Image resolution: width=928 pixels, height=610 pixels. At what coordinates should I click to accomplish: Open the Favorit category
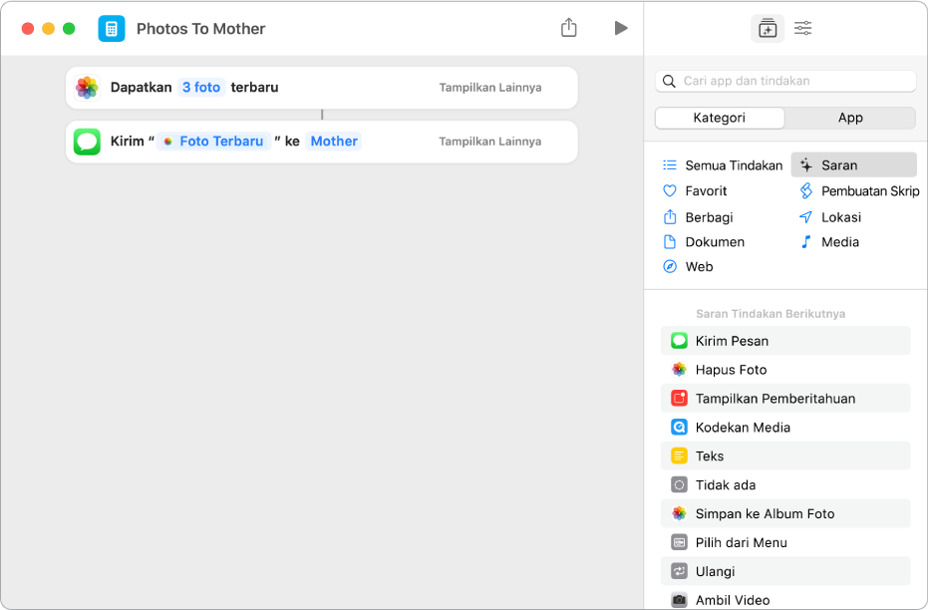706,191
